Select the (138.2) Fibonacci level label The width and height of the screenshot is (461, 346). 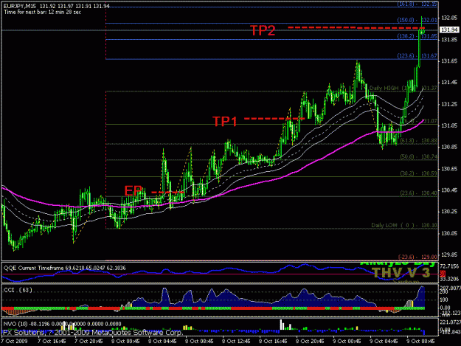pyautogui.click(x=417, y=36)
